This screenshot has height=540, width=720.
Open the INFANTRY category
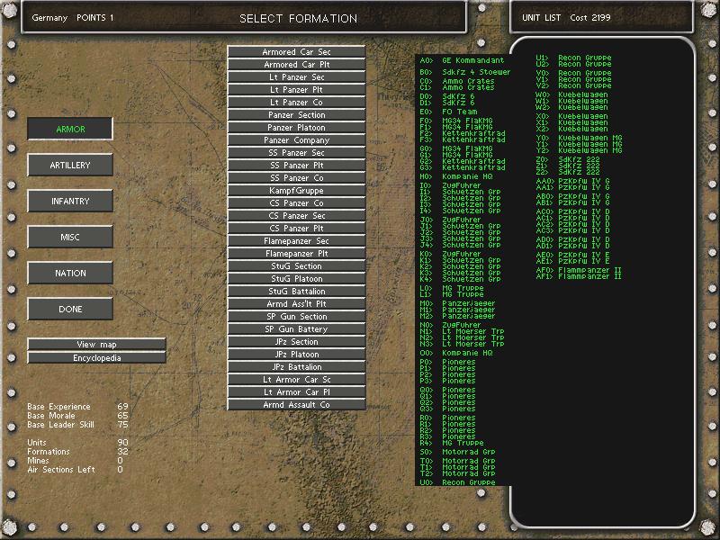coord(70,201)
